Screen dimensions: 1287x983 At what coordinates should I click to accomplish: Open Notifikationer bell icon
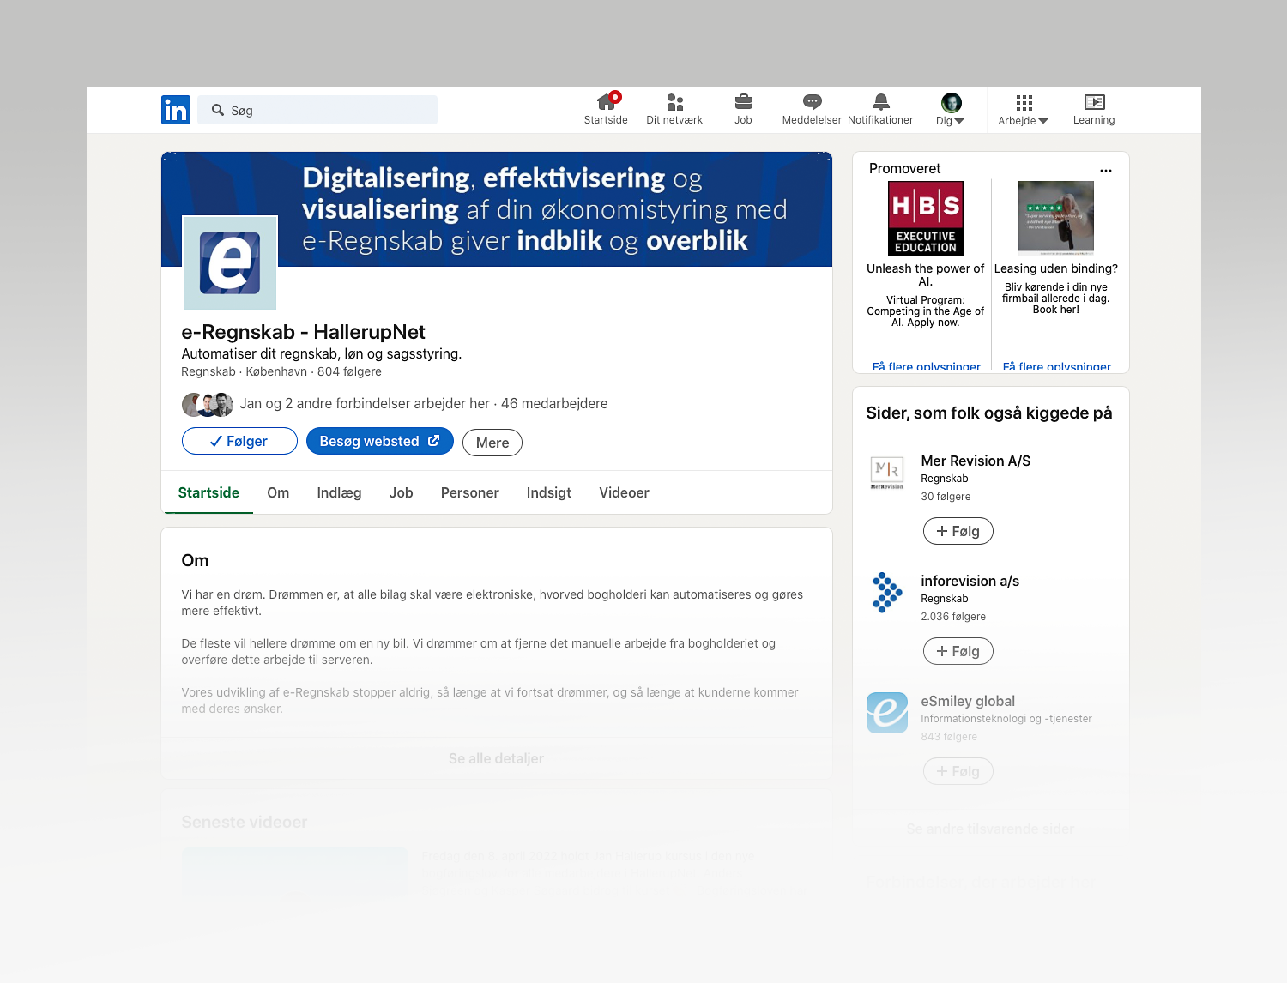tap(880, 102)
